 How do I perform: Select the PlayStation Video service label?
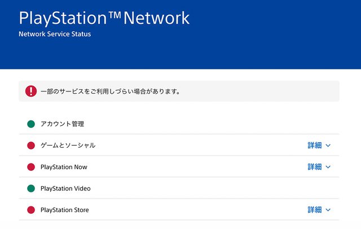[x=65, y=188]
